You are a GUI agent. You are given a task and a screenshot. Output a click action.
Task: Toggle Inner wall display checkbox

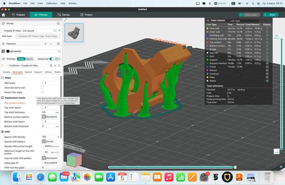267,28
